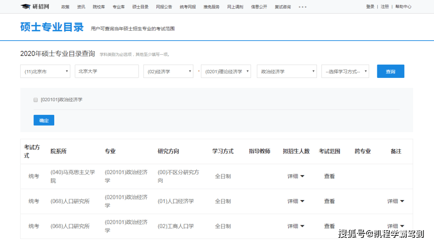Go to the 网上调剂 menu item

point(235,7)
